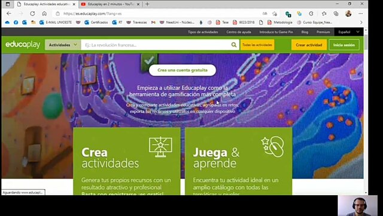Expand the Actividades search filter dropdown

pos(63,45)
